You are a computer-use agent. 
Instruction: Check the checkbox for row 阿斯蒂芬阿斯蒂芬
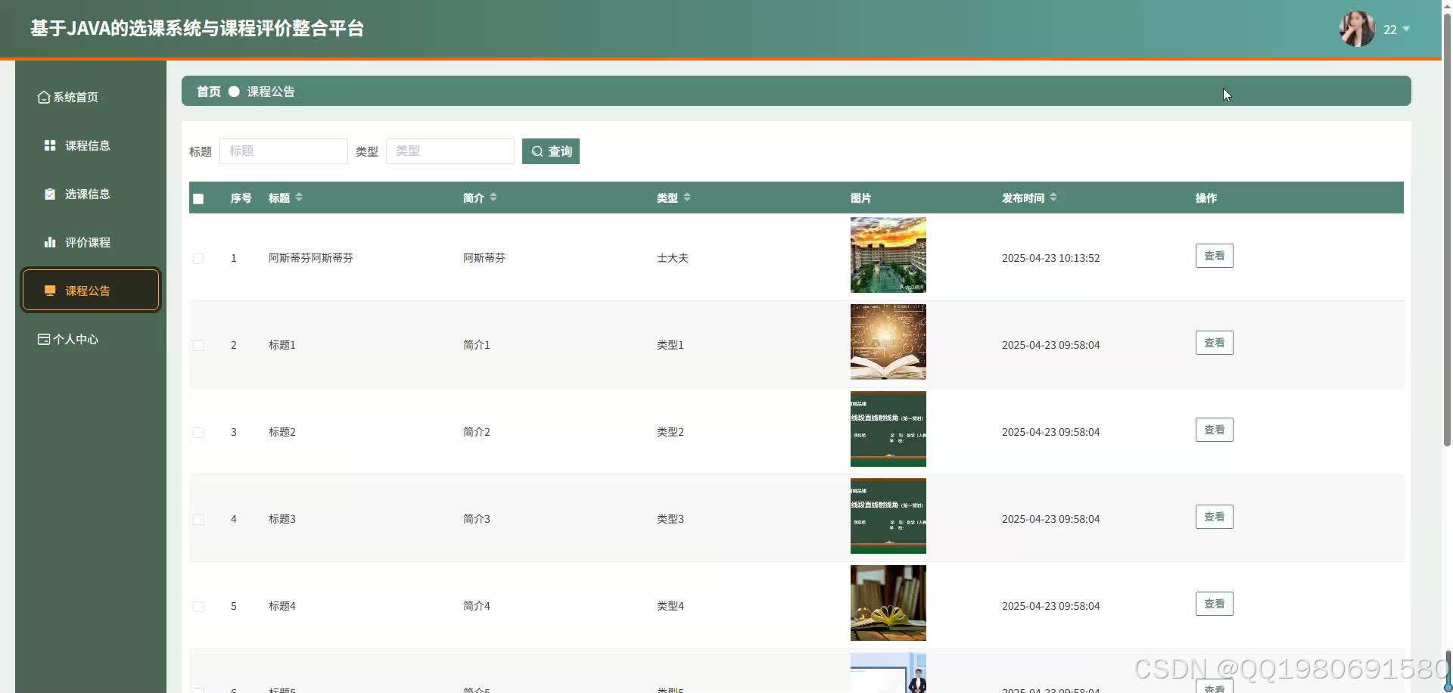click(x=198, y=259)
